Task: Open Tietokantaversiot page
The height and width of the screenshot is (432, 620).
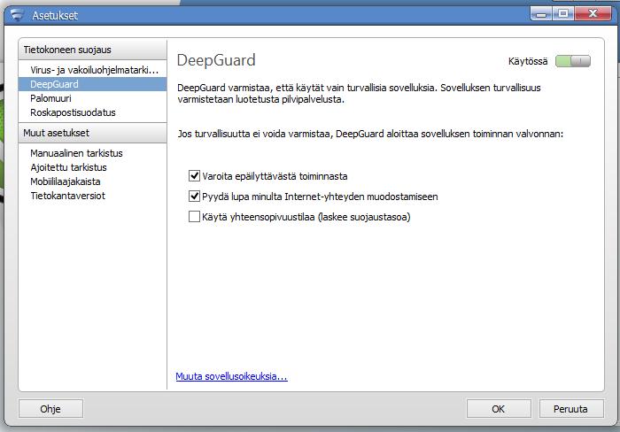Action: (92, 196)
